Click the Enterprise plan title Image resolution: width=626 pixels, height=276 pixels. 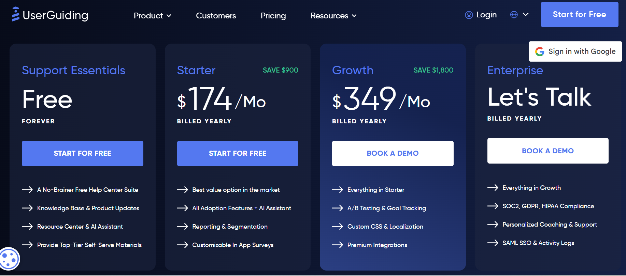click(515, 70)
